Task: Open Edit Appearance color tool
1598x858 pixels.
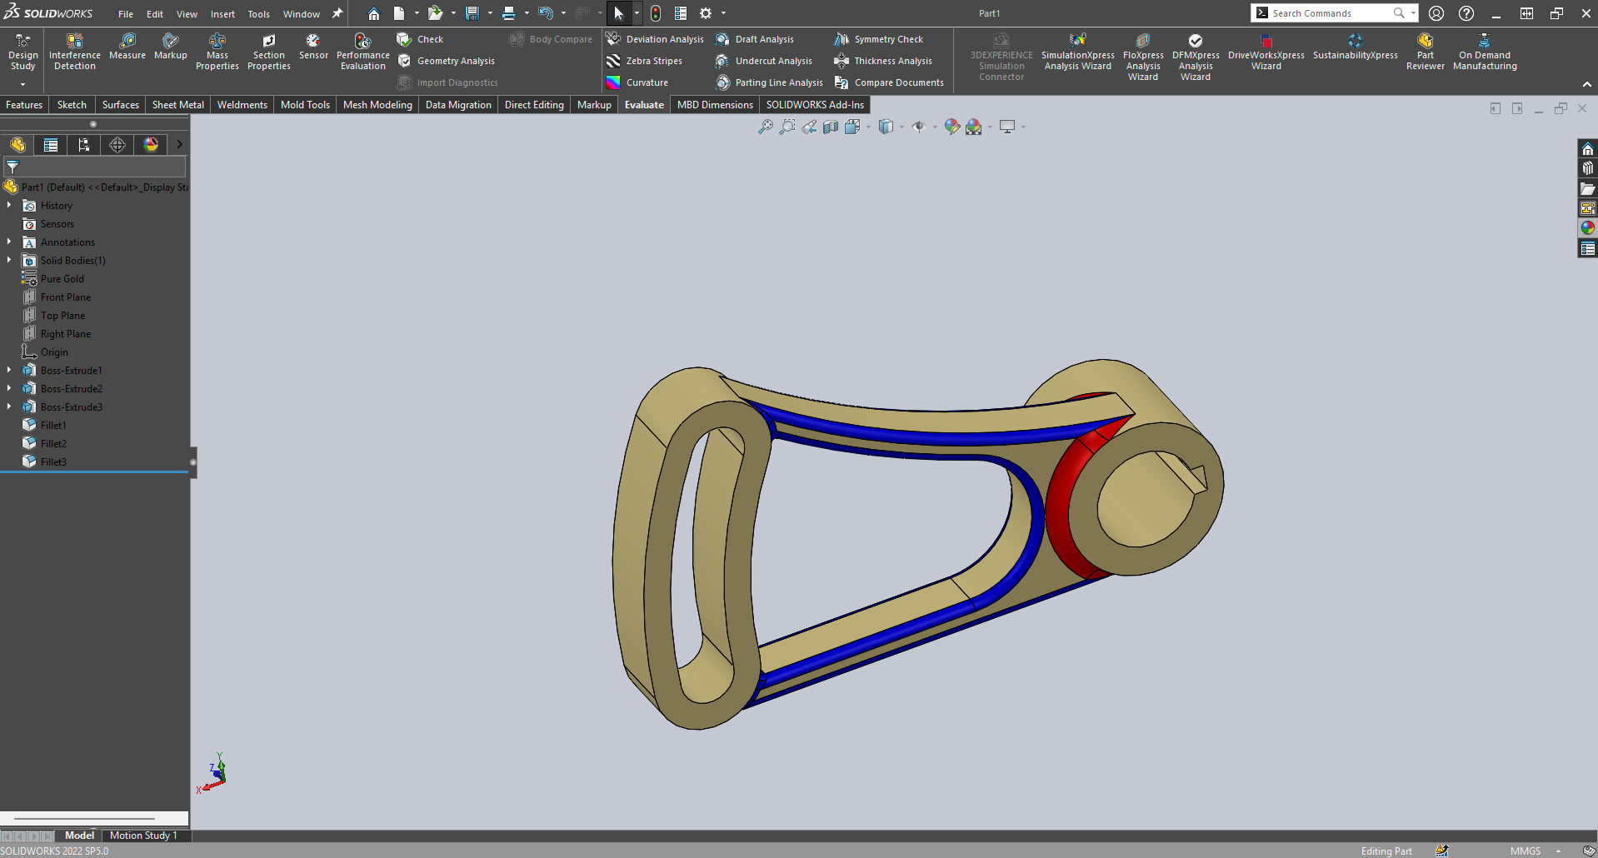Action: [951, 127]
